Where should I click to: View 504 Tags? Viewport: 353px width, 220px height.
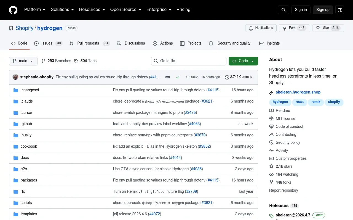85,61
